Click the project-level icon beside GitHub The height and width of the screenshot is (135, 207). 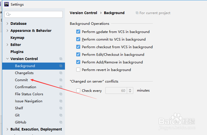61,122
